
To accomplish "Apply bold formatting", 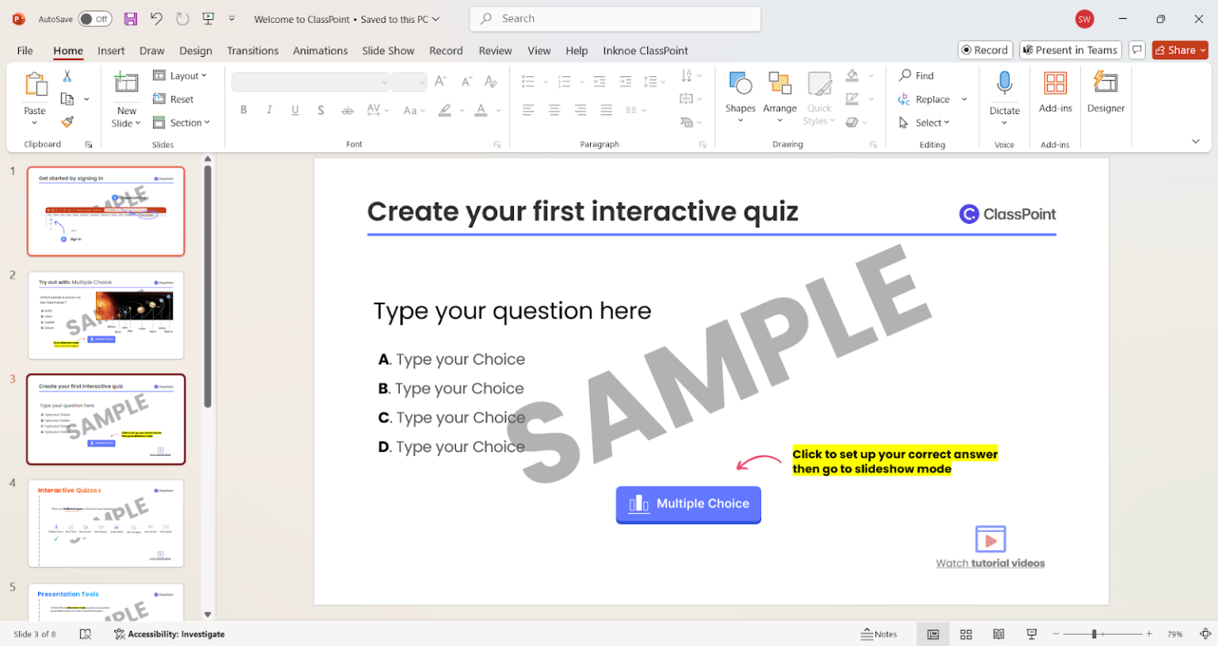I will pos(243,109).
